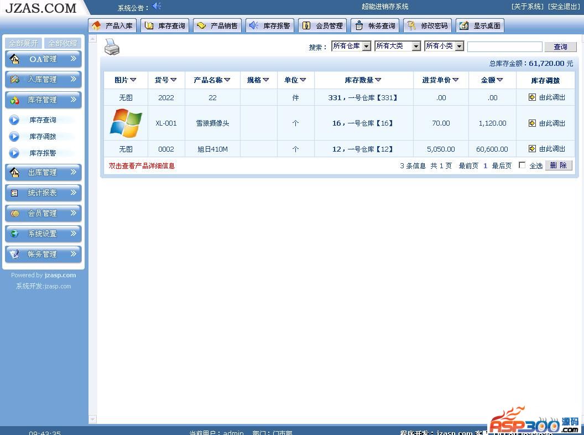This screenshot has height=435, width=584.
Task: Sort by the 金额 column header
Action: pyautogui.click(x=492, y=80)
